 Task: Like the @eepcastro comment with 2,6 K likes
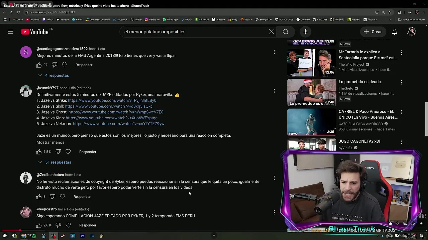click(x=39, y=225)
